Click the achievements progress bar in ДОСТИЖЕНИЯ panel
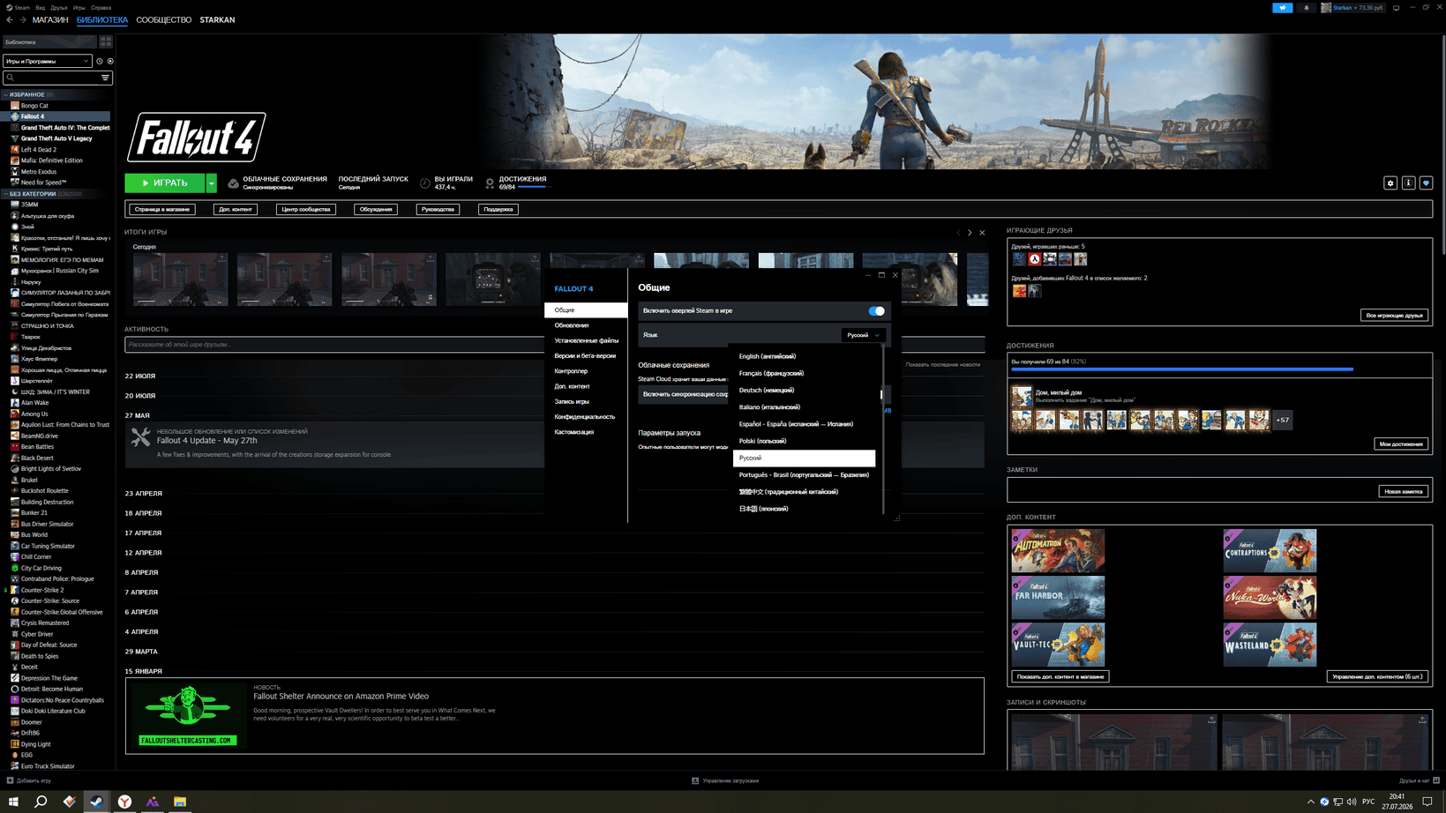1446x813 pixels. 1182,369
